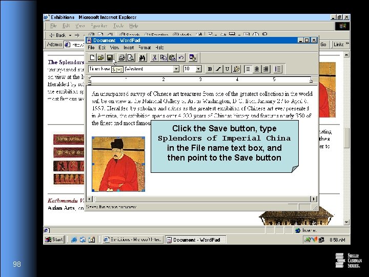The height and width of the screenshot is (277, 369).
Task: Toggle Italic formatting
Action: tap(218, 69)
